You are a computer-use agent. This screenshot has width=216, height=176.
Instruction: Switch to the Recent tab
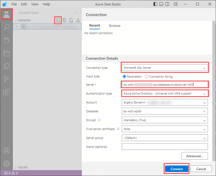tap(94, 26)
